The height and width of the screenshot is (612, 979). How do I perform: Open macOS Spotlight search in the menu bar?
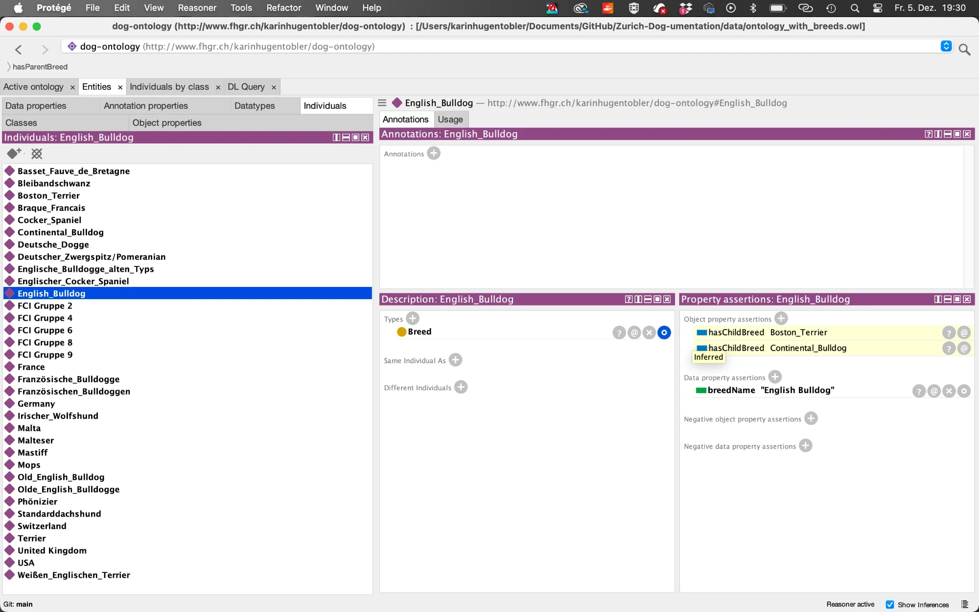click(x=855, y=8)
